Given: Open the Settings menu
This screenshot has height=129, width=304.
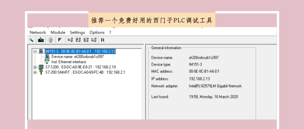Looking at the screenshot, I should 77,32.
